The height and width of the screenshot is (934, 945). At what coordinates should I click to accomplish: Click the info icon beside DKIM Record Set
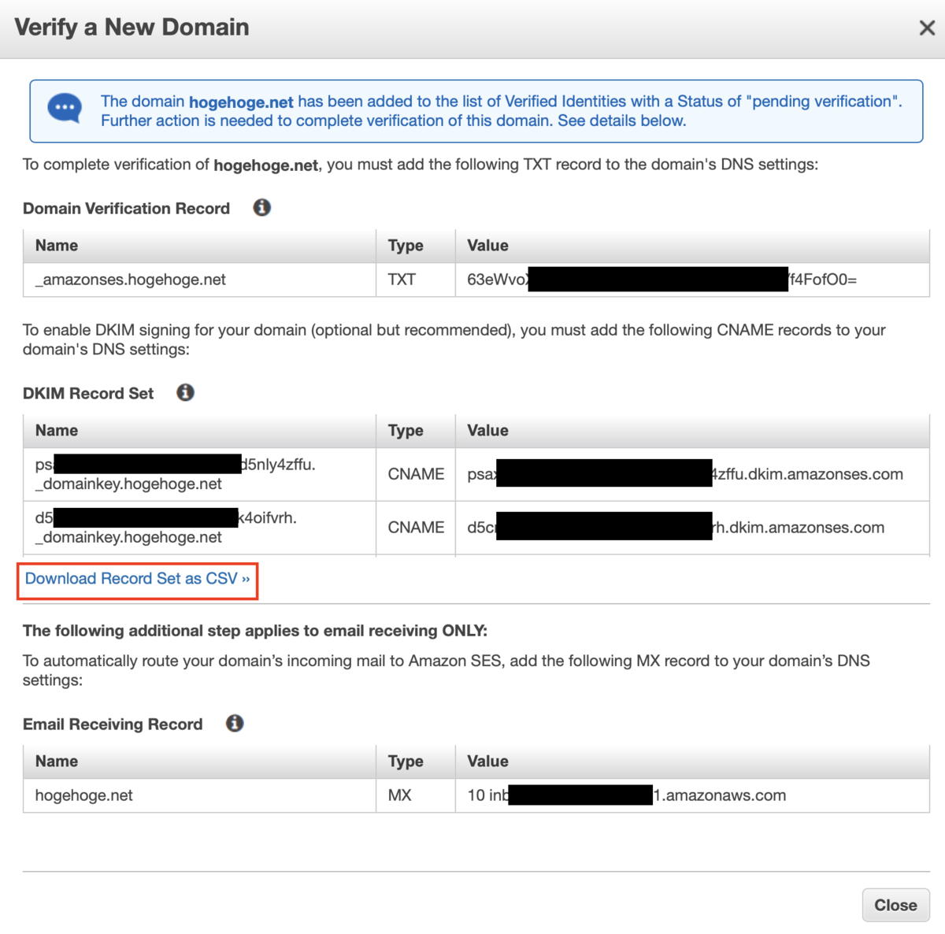tap(186, 393)
